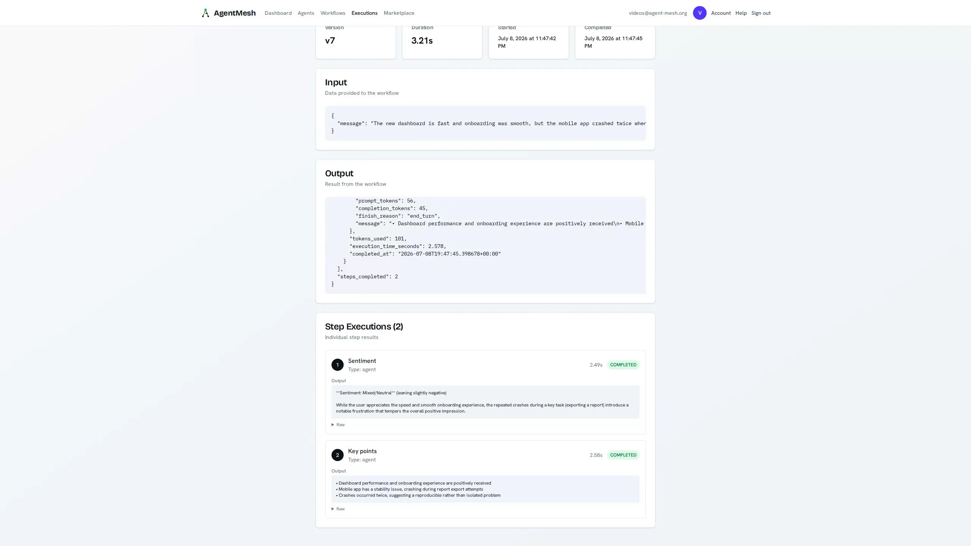Click the Data provided to the workflow subtitle

point(361,93)
